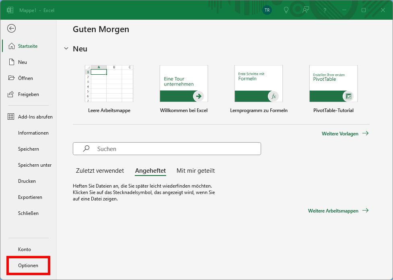Select Startseite via its home icon
393x280 pixels.
click(x=12, y=46)
